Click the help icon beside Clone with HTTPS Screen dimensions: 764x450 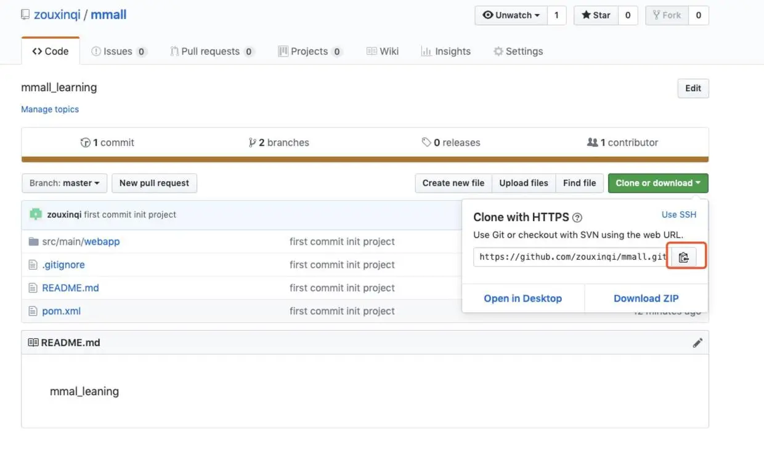point(577,217)
